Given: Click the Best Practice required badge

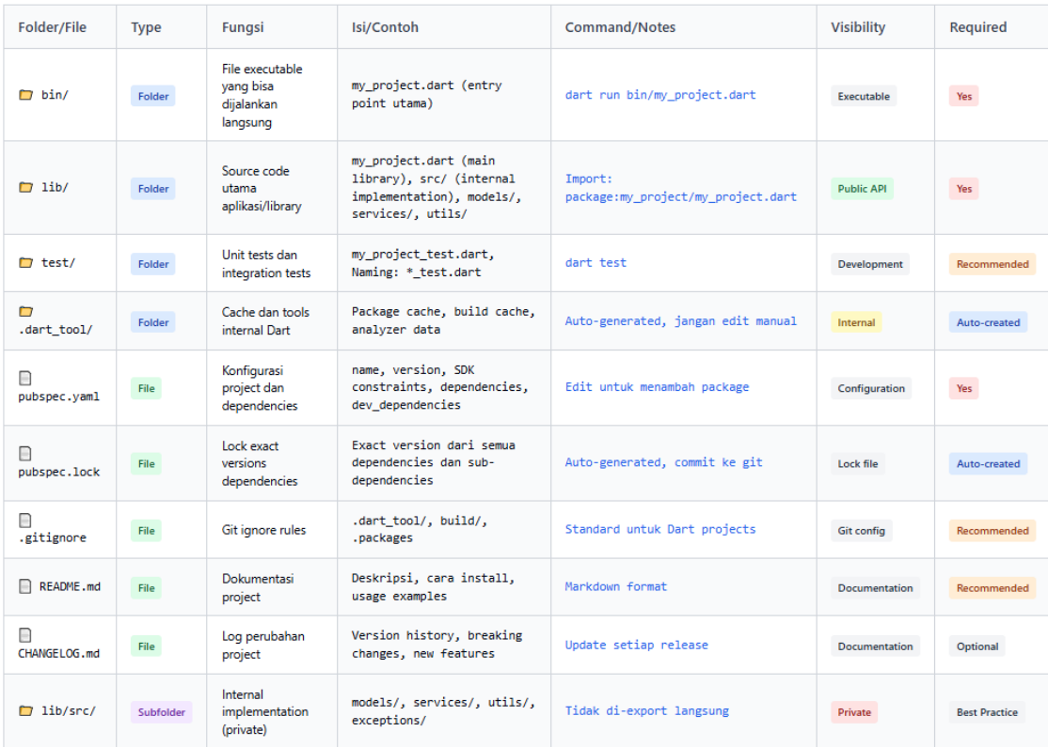Looking at the screenshot, I should click(x=987, y=712).
